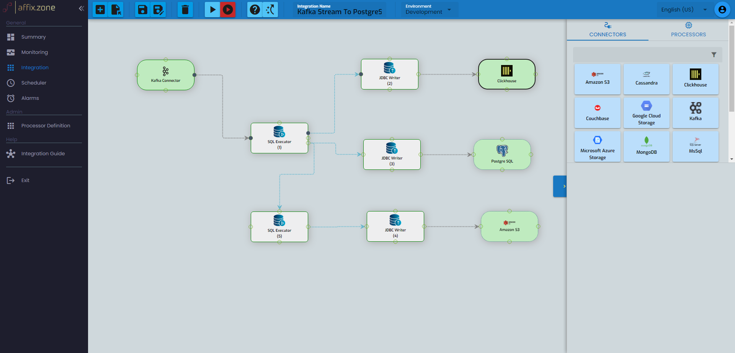Click the add new integration plus icon

coord(100,10)
